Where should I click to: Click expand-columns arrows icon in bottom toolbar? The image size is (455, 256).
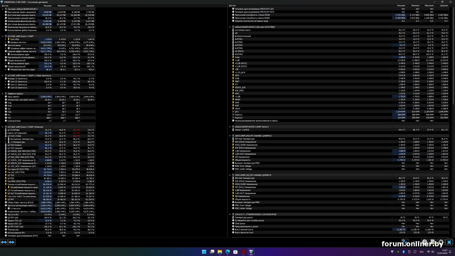[x=4, y=242]
